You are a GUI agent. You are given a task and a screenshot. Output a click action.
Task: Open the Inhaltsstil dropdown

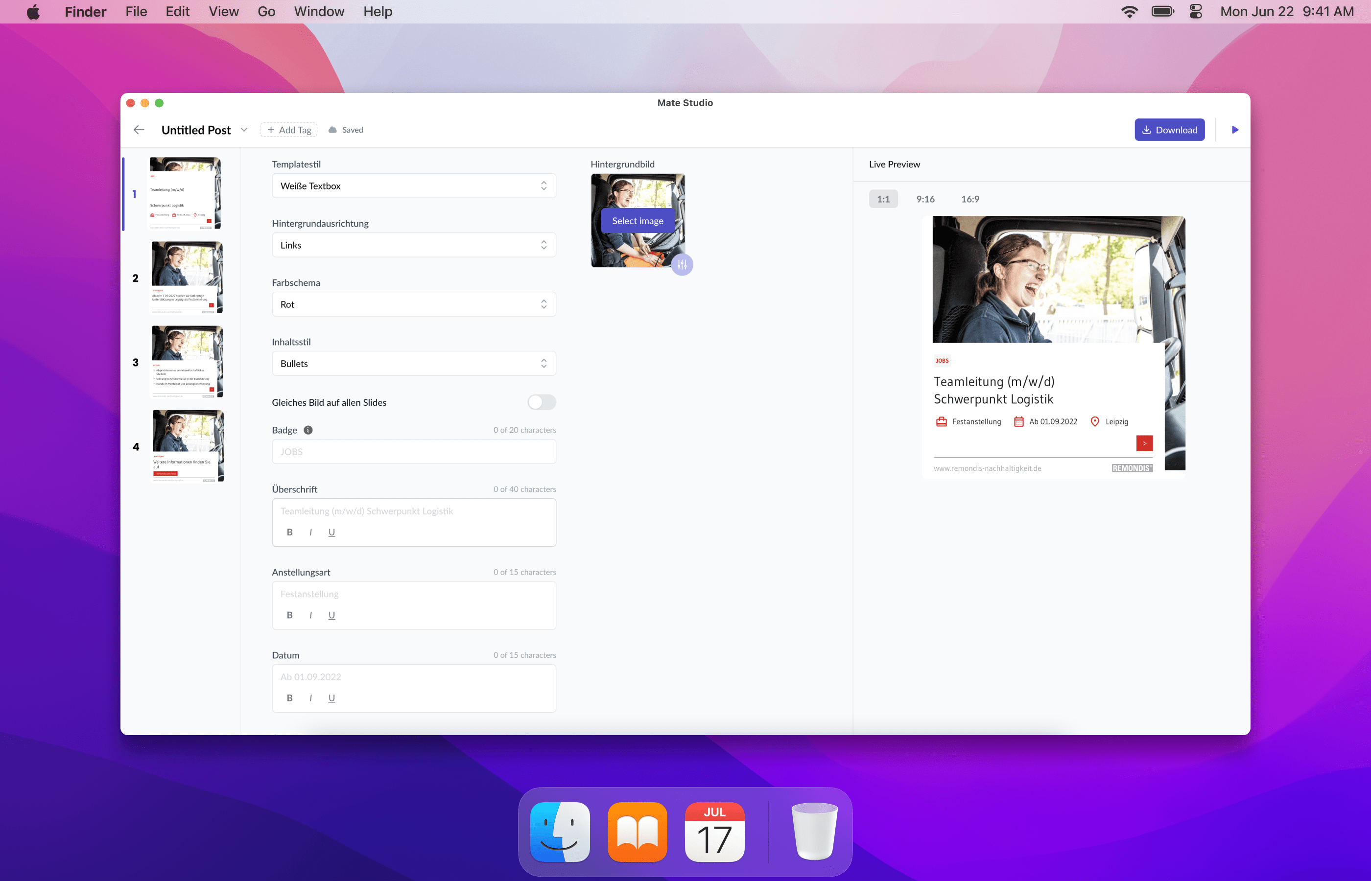[414, 364]
